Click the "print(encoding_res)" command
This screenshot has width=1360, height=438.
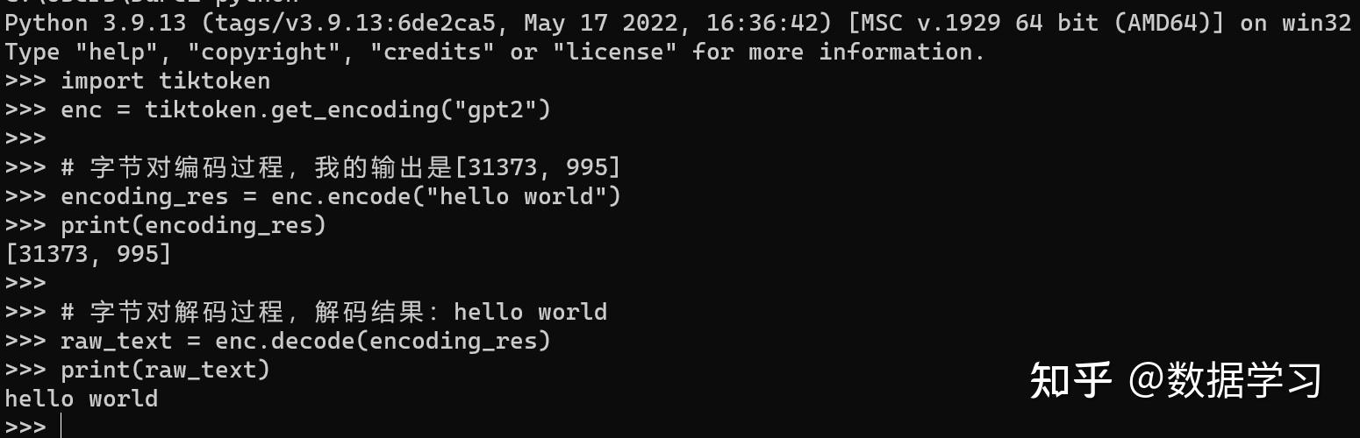pos(193,225)
